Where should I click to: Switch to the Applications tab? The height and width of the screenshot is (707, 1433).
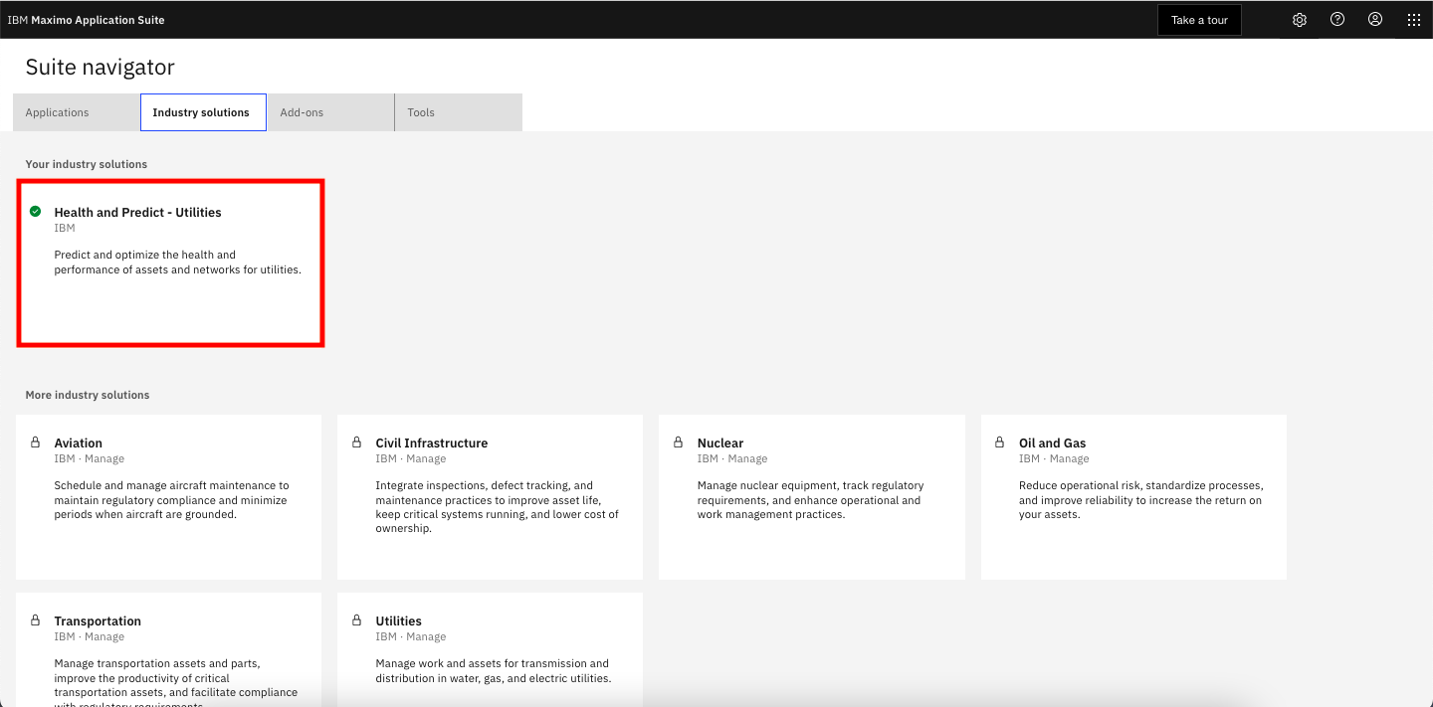[x=77, y=112]
